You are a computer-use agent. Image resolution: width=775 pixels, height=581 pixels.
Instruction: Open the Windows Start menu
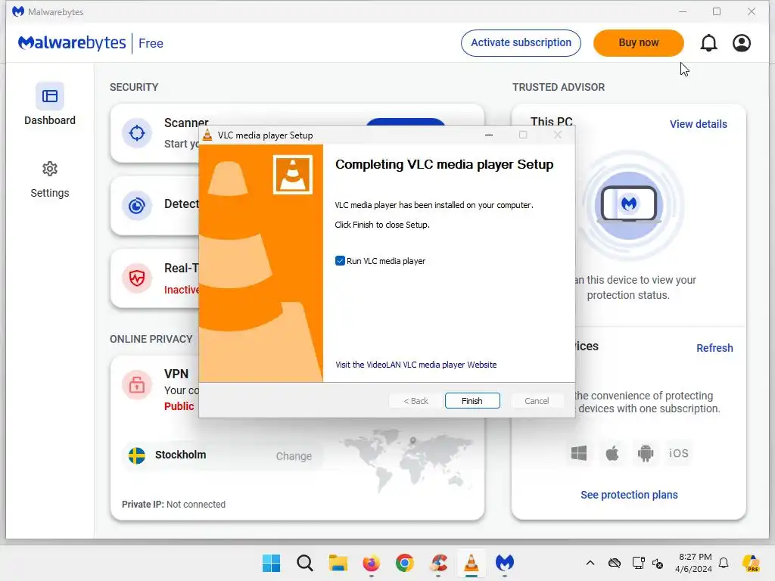[x=271, y=563]
